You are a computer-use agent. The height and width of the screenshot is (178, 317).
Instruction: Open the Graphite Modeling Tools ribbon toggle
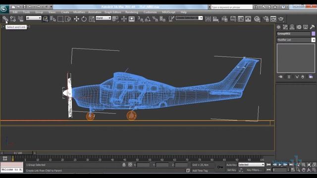point(233,19)
